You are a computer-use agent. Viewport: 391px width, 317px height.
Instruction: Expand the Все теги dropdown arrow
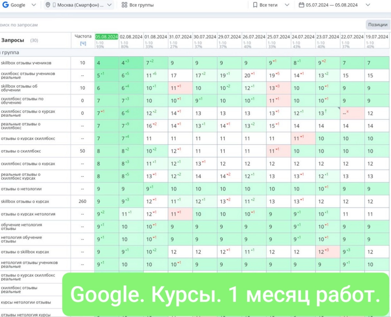tap(287, 5)
